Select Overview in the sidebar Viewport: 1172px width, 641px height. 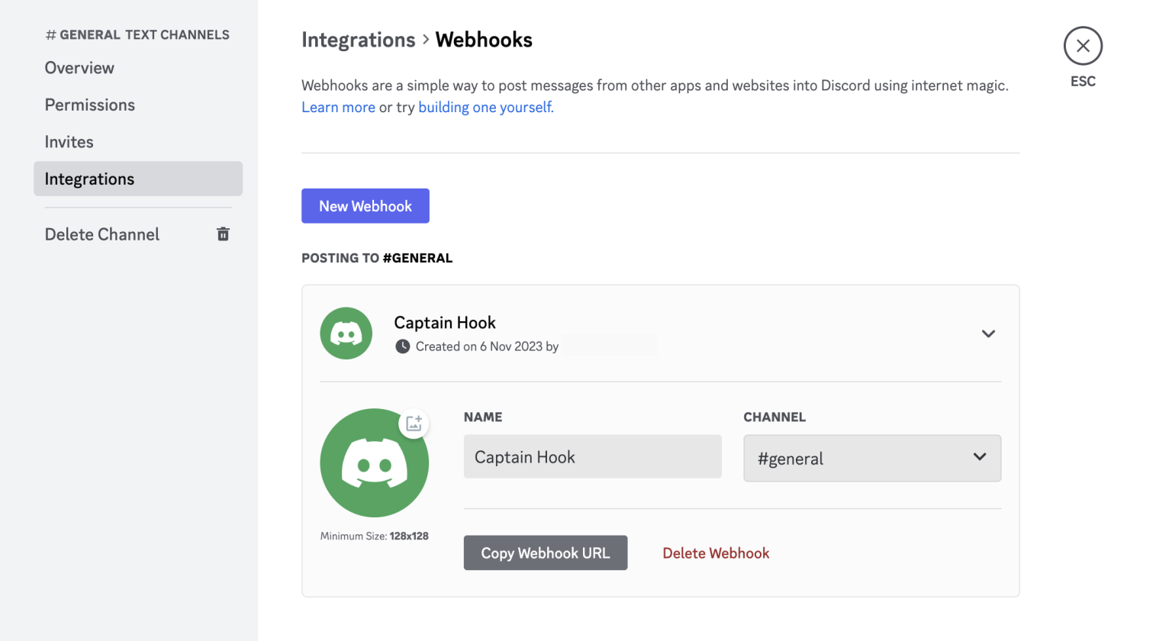[x=79, y=68]
